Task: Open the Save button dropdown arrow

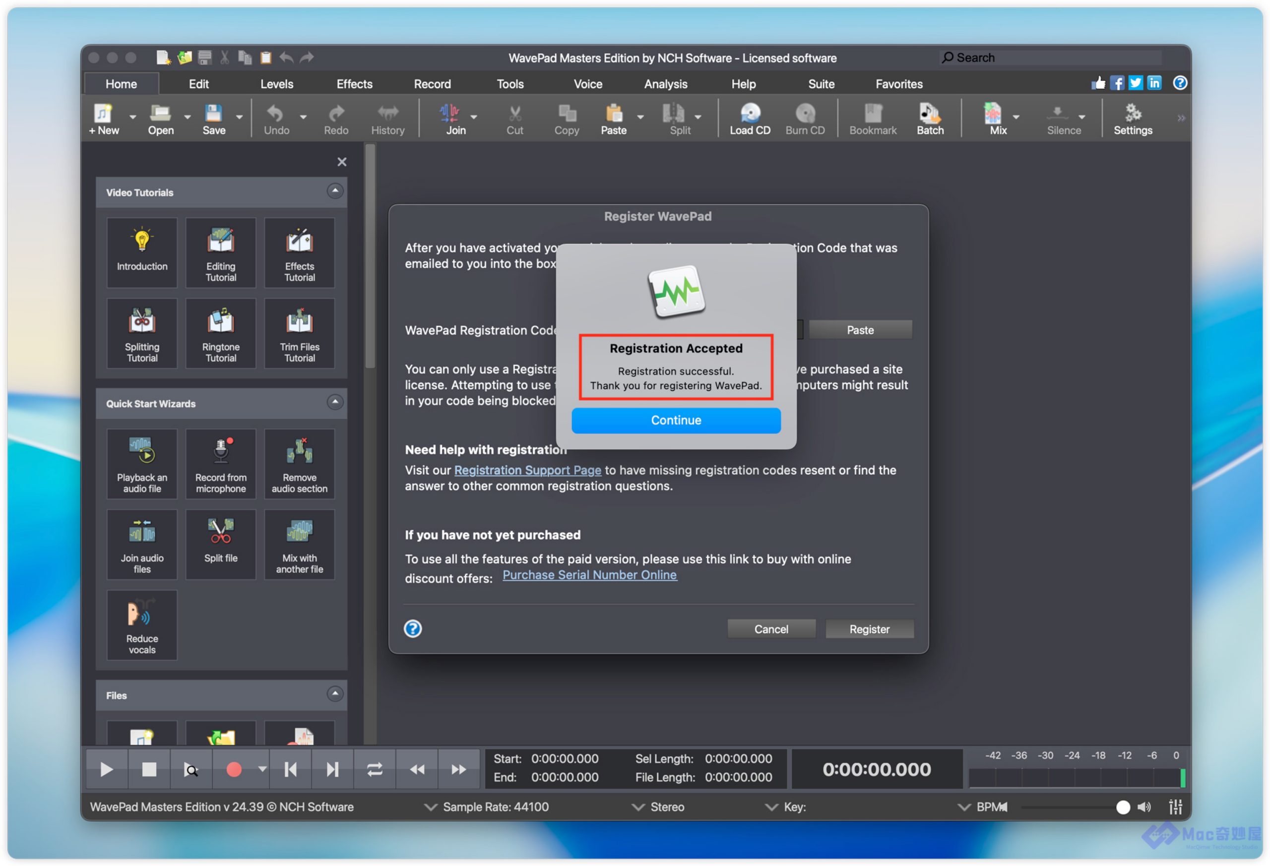Action: (x=239, y=117)
